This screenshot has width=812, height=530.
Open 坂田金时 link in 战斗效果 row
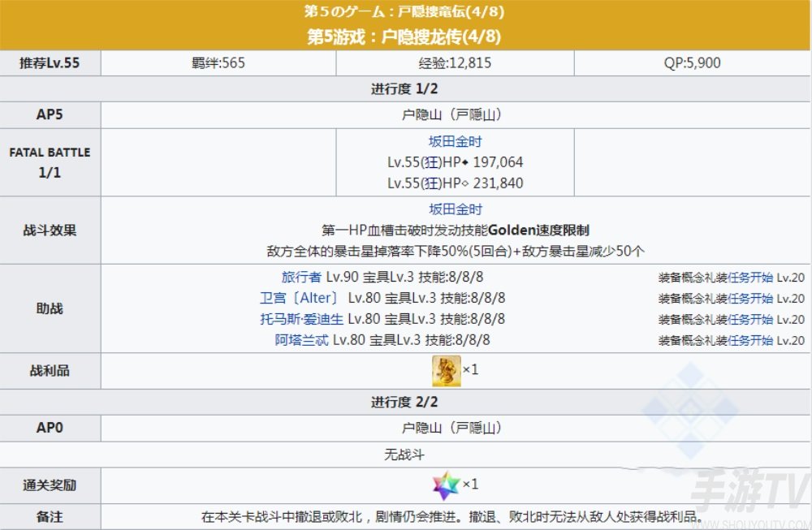coord(456,209)
